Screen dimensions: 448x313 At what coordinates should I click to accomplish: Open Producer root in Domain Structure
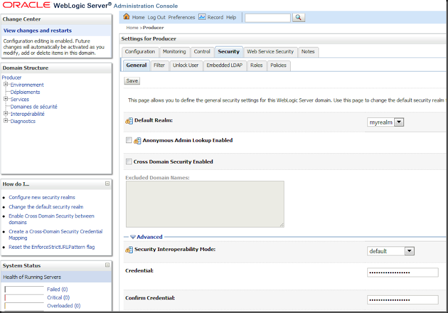[x=12, y=78]
